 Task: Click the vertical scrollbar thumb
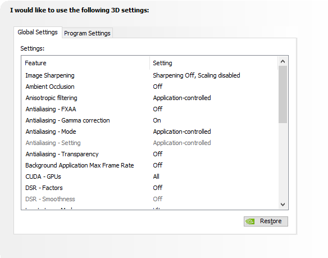[283, 94]
